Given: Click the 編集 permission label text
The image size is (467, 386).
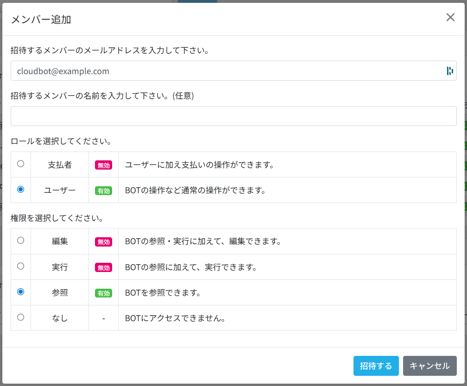Looking at the screenshot, I should (60, 241).
